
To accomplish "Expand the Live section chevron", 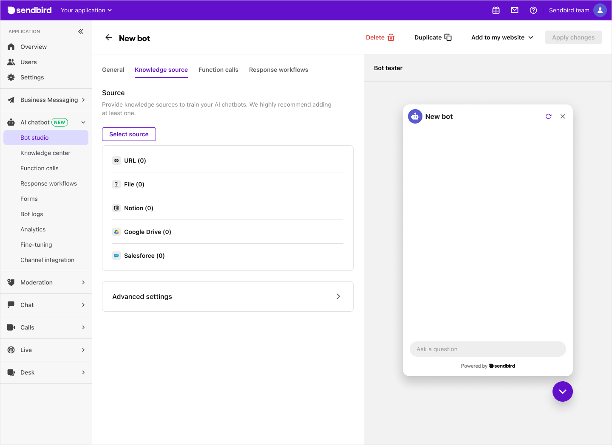I will coord(83,350).
